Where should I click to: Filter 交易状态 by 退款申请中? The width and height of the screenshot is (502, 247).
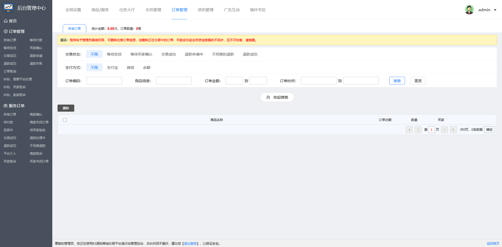tap(194, 54)
